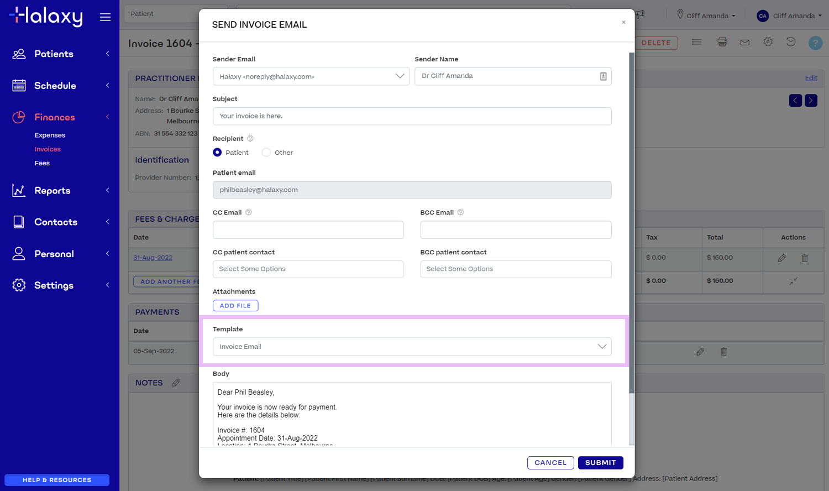Open the Sender Email dropdown
Image resolution: width=829 pixels, height=491 pixels.
tap(400, 76)
